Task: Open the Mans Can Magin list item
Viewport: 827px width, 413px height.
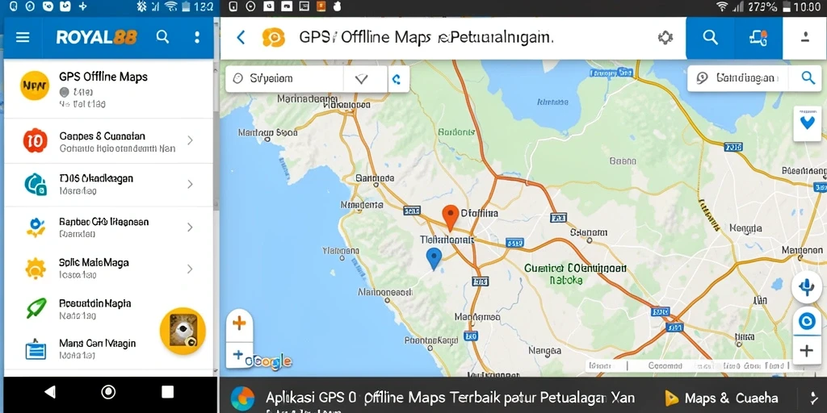Action: coord(108,349)
